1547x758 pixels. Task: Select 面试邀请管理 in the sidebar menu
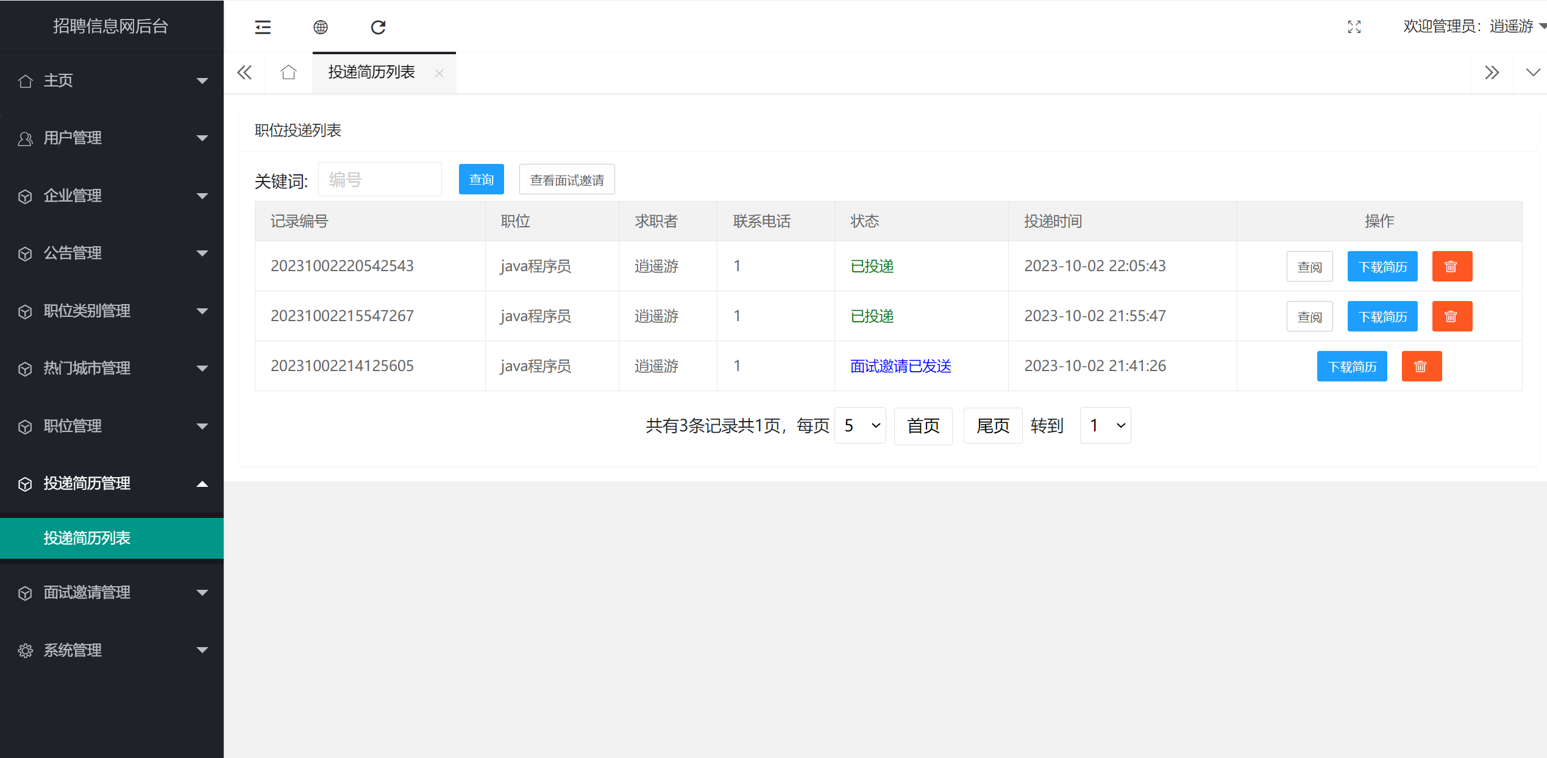tap(87, 592)
